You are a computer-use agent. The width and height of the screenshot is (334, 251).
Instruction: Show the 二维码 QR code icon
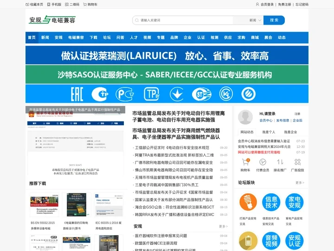pyautogui.click(x=67, y=5)
